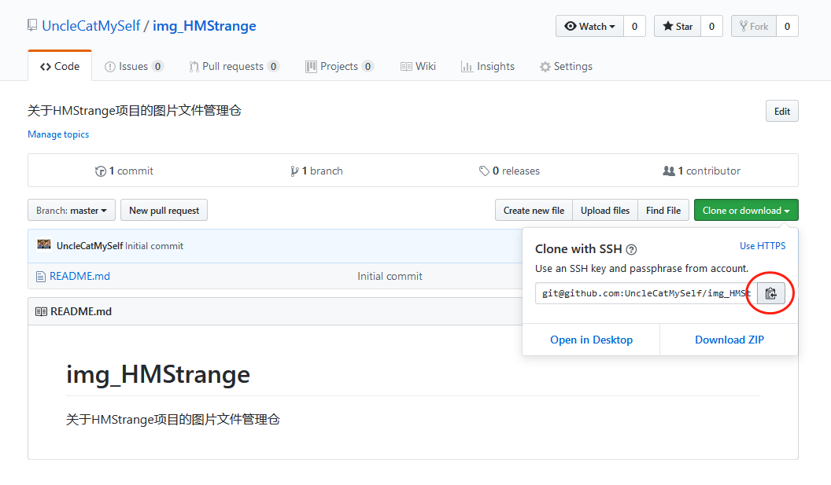
Task: Open the Pull requests tab
Action: pyautogui.click(x=234, y=67)
